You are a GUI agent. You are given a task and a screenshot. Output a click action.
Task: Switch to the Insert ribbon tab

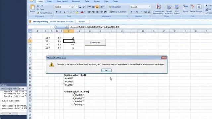coord(50,1)
